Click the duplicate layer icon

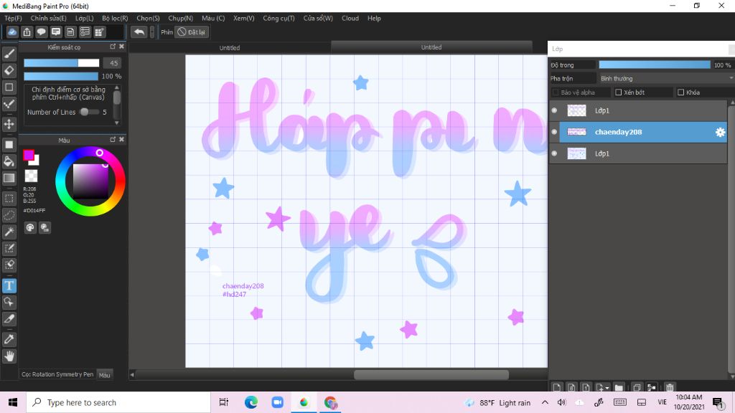[x=637, y=387]
